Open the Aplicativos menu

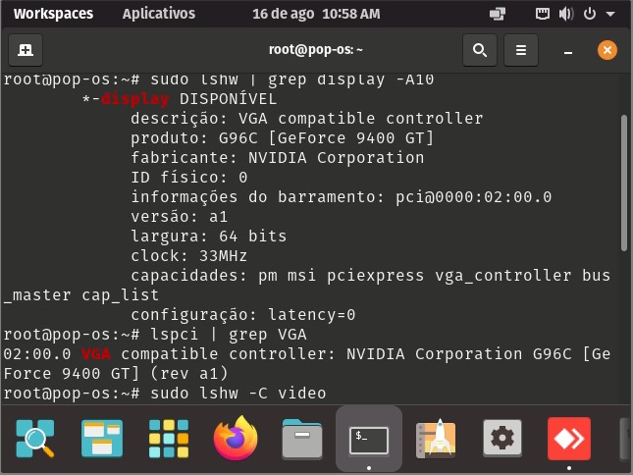coord(159,14)
